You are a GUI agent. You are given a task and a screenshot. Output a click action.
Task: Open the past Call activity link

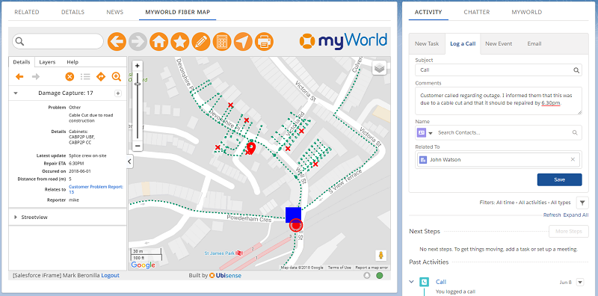point(441,282)
